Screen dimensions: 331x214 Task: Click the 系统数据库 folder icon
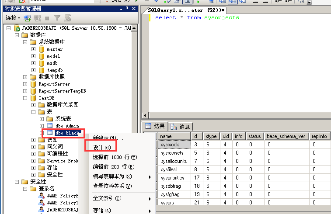(33, 42)
